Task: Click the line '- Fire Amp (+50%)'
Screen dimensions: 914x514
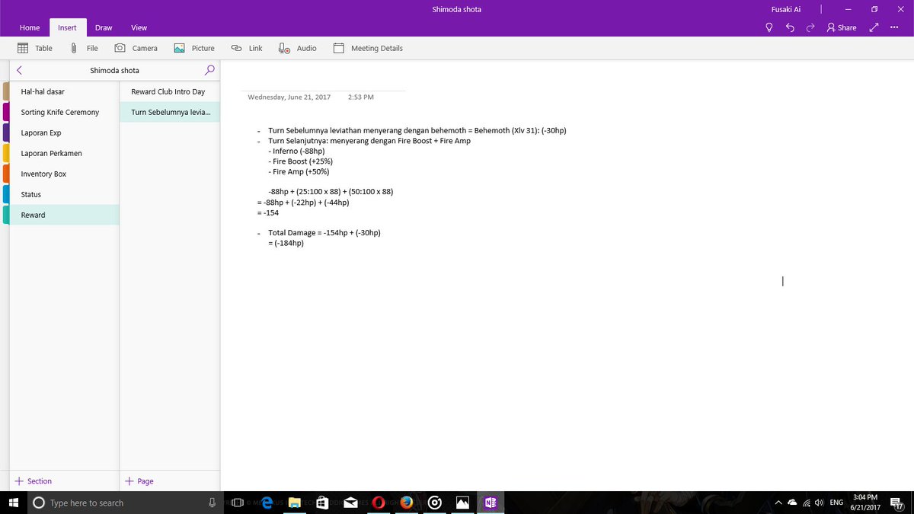Action: (x=299, y=171)
